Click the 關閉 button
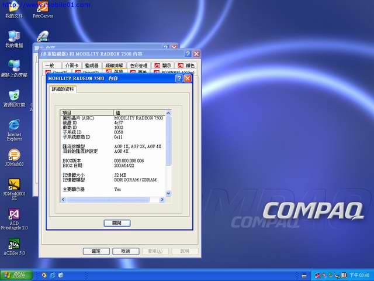The width and height of the screenshot is (374, 281). (117, 223)
